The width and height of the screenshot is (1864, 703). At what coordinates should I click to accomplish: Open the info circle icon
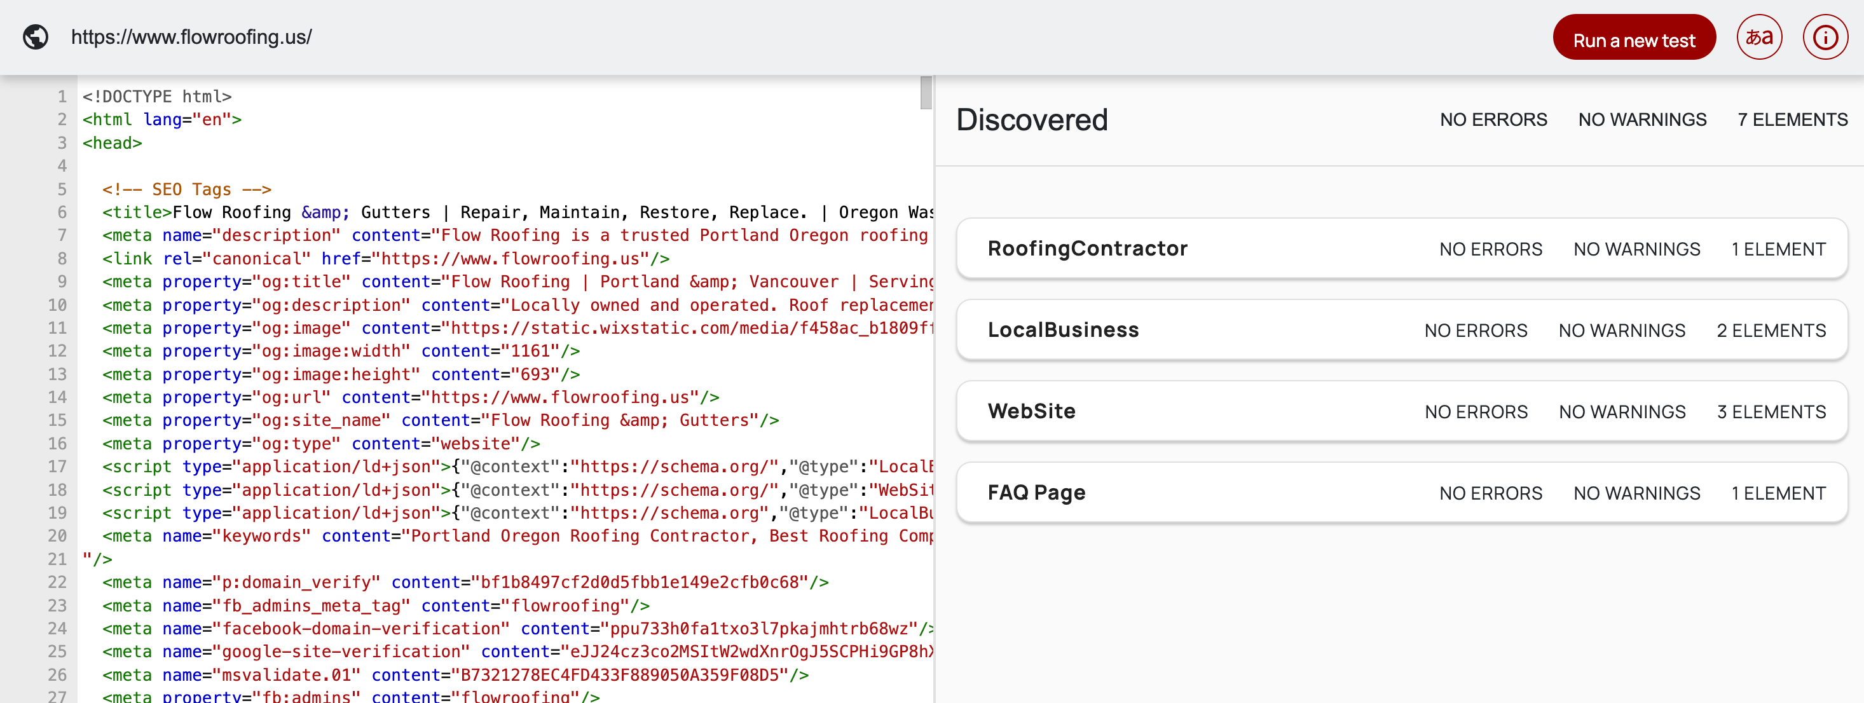coord(1825,37)
